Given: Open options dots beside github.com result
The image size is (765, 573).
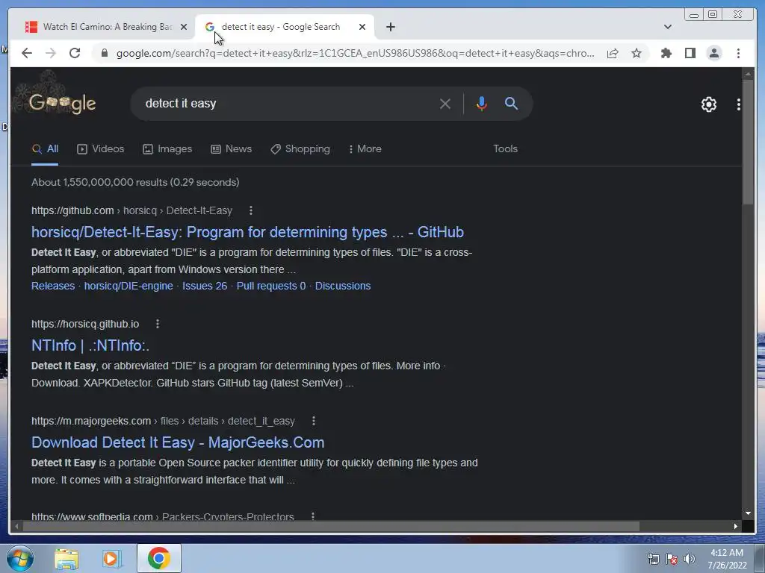Looking at the screenshot, I should click(251, 210).
